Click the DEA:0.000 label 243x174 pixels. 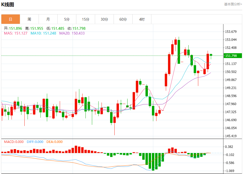pyautogui.click(x=55, y=142)
